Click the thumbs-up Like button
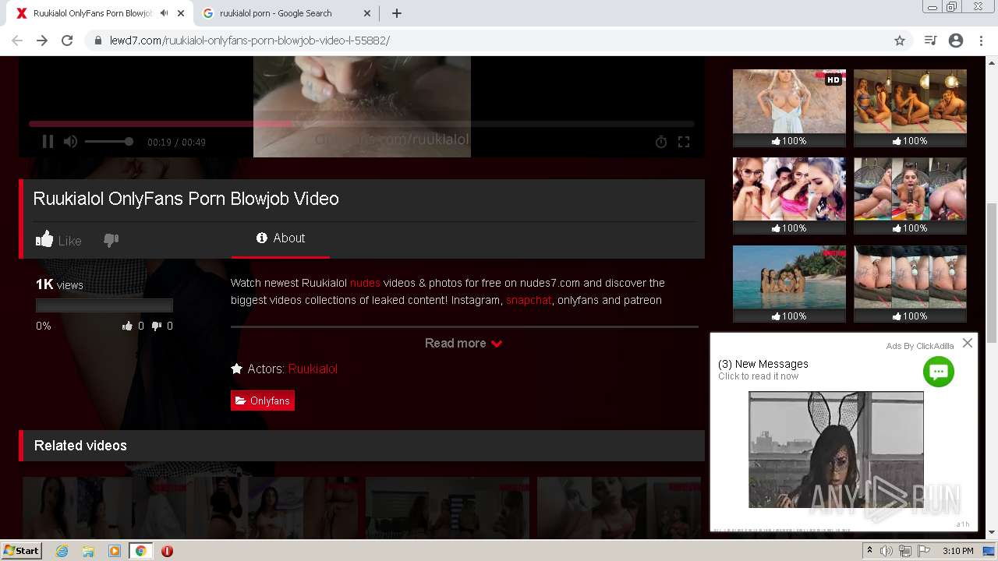Viewport: 998px width, 561px height. tap(58, 240)
